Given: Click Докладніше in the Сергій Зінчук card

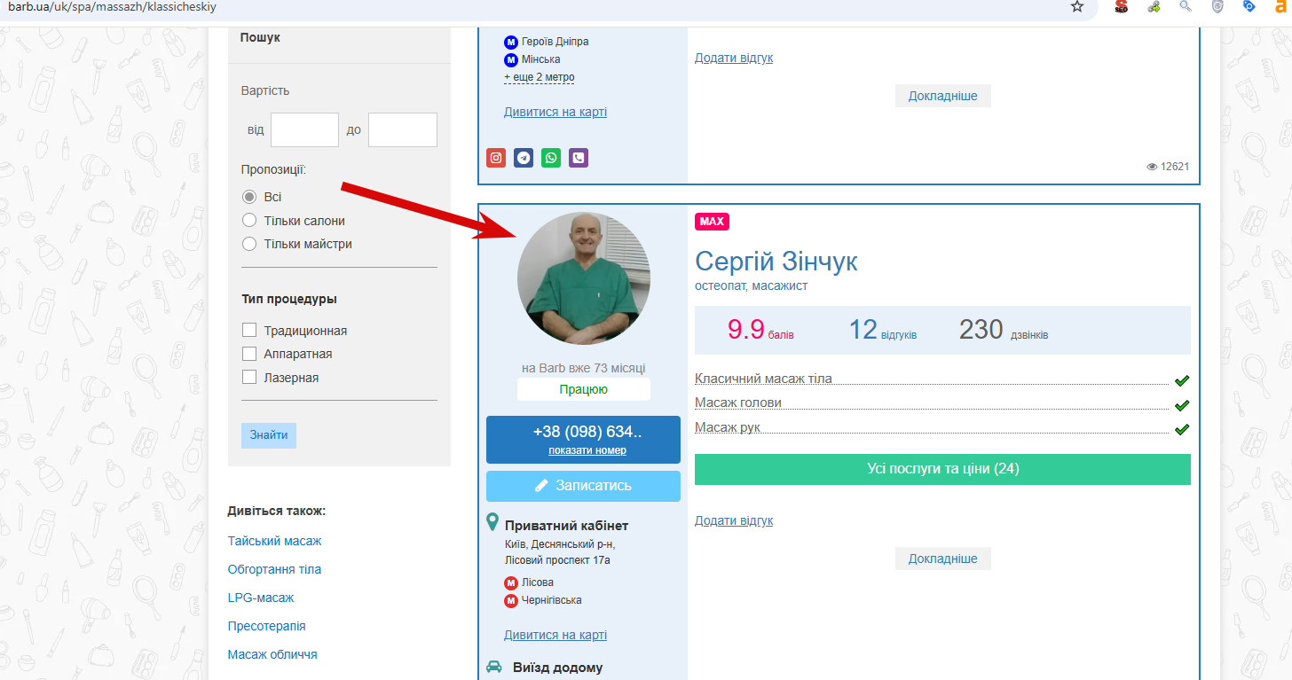Looking at the screenshot, I should [942, 559].
